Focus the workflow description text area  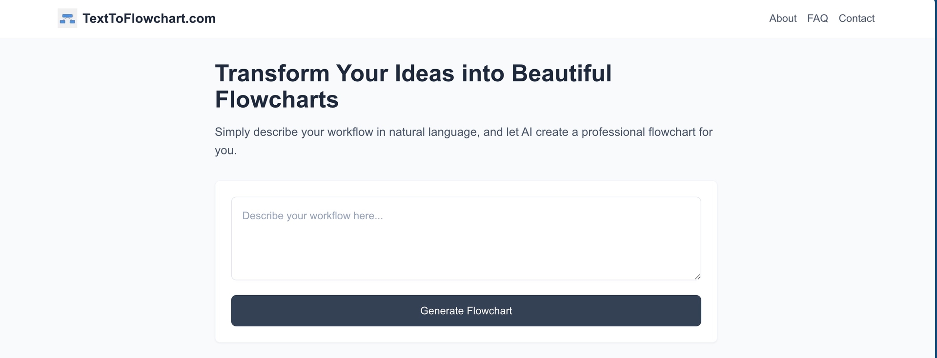[x=466, y=244]
